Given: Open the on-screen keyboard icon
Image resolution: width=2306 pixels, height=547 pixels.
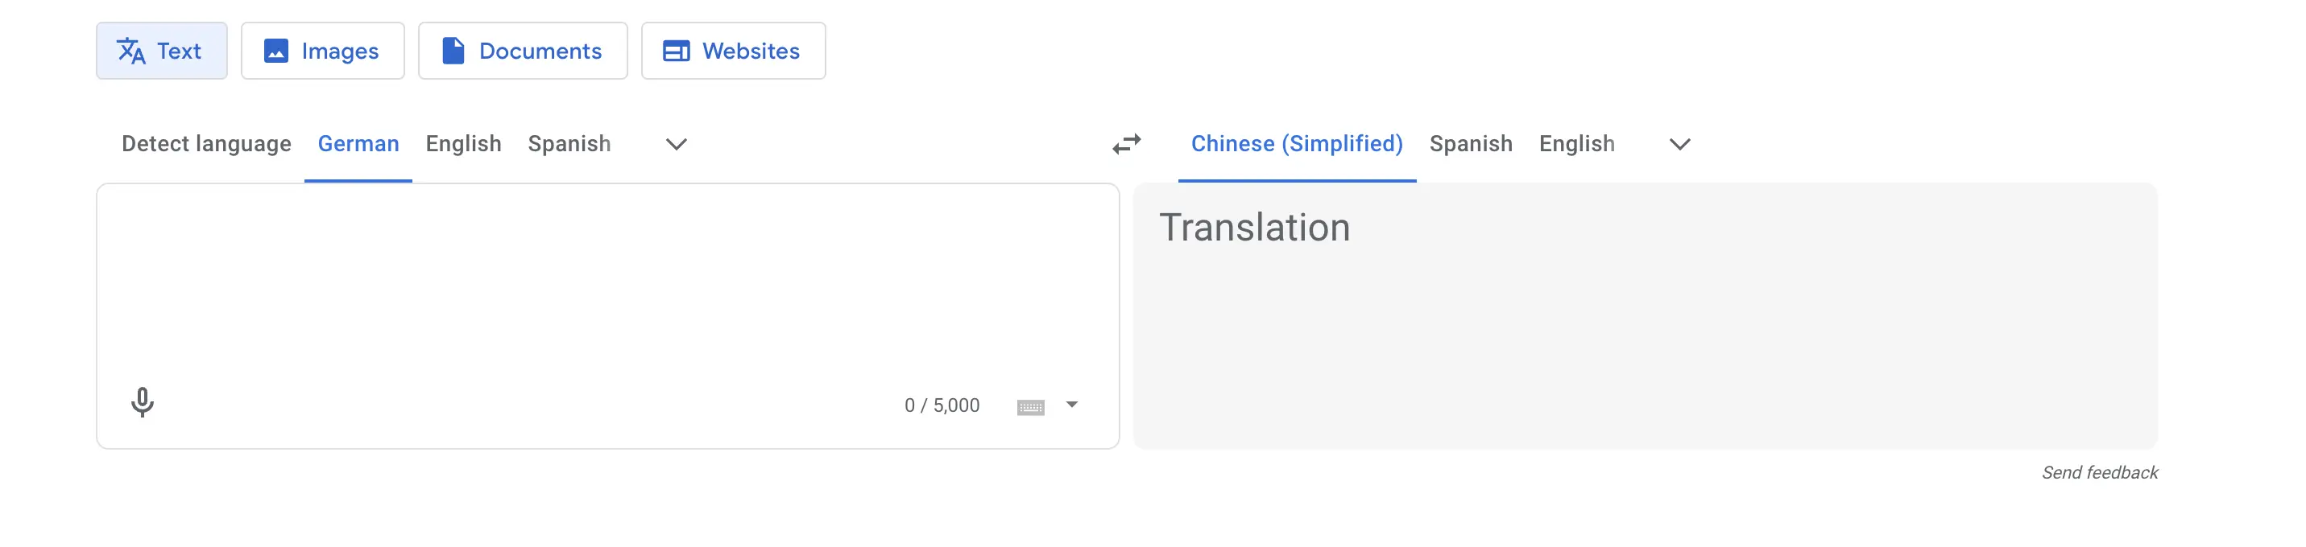Looking at the screenshot, I should pos(1031,405).
